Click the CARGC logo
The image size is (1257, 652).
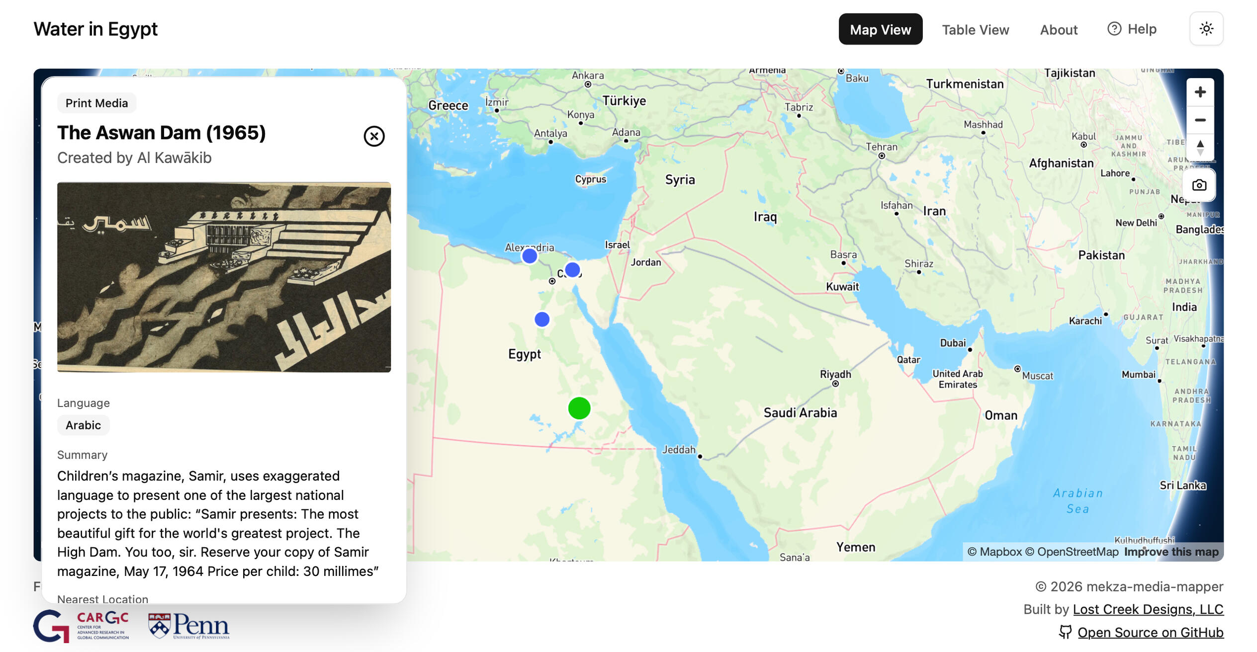[x=82, y=627]
